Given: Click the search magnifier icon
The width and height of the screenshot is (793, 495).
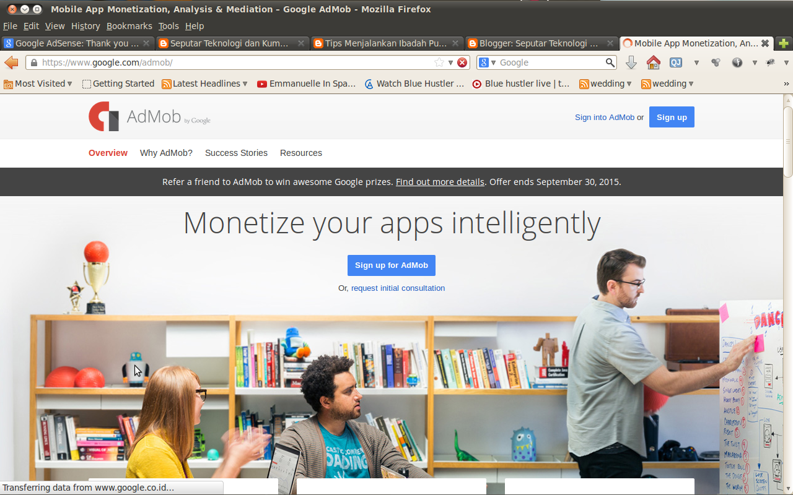Looking at the screenshot, I should [610, 62].
